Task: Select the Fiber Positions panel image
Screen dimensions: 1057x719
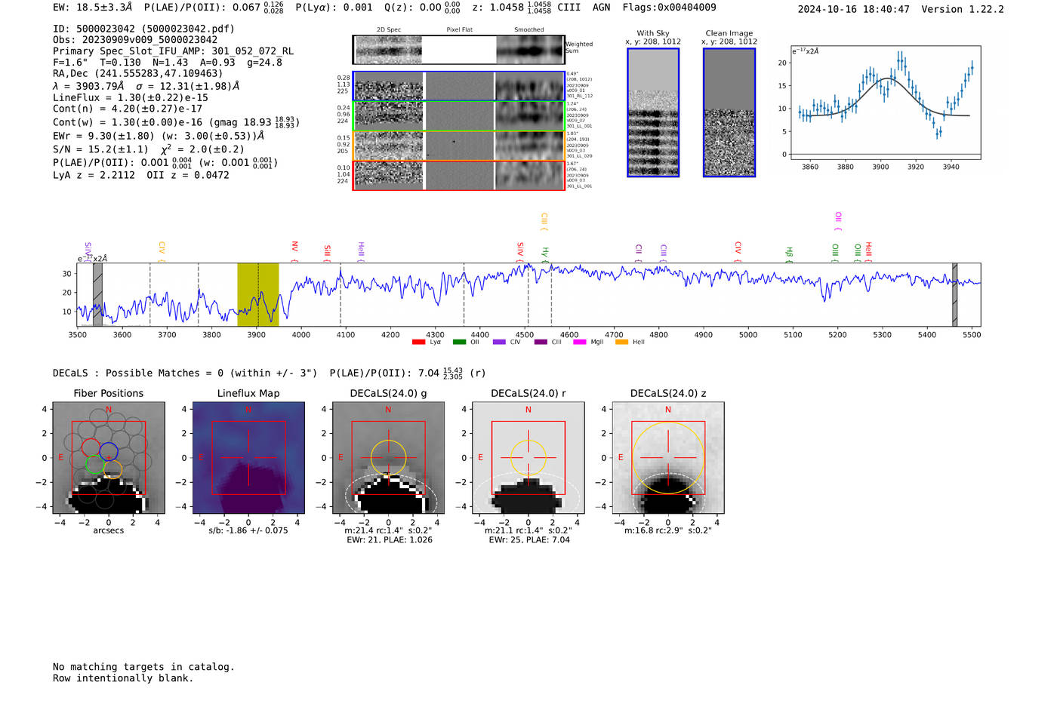Action: [x=109, y=458]
